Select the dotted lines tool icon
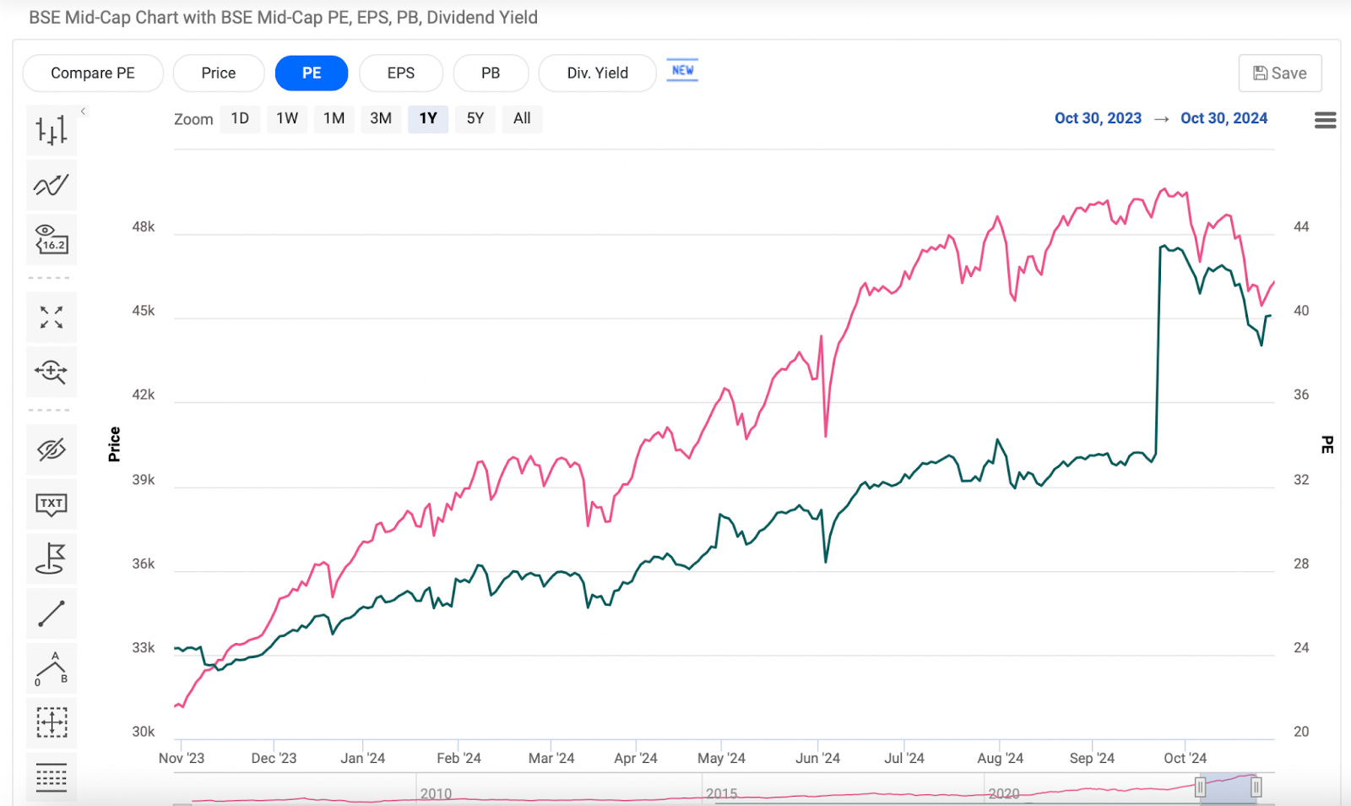This screenshot has height=806, width=1351. click(x=52, y=777)
